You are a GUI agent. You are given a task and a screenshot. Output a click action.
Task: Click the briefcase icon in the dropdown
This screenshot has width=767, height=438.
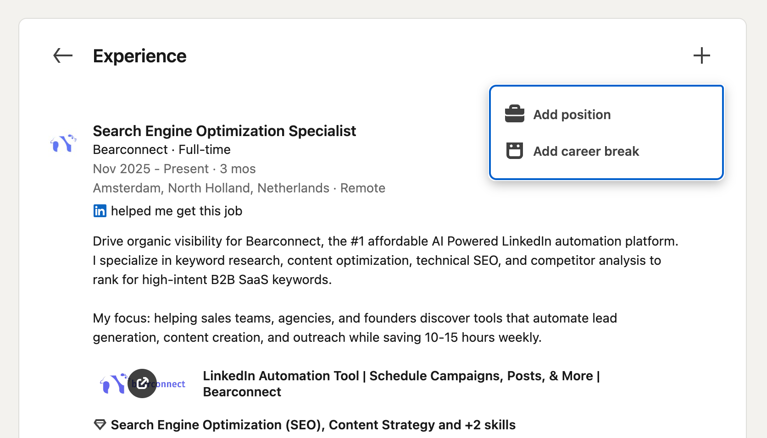click(514, 114)
